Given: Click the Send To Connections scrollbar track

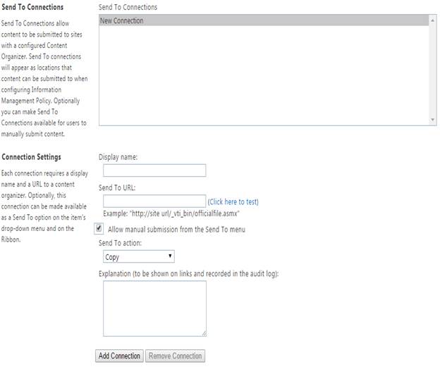Looking at the screenshot, I should click(433, 70).
